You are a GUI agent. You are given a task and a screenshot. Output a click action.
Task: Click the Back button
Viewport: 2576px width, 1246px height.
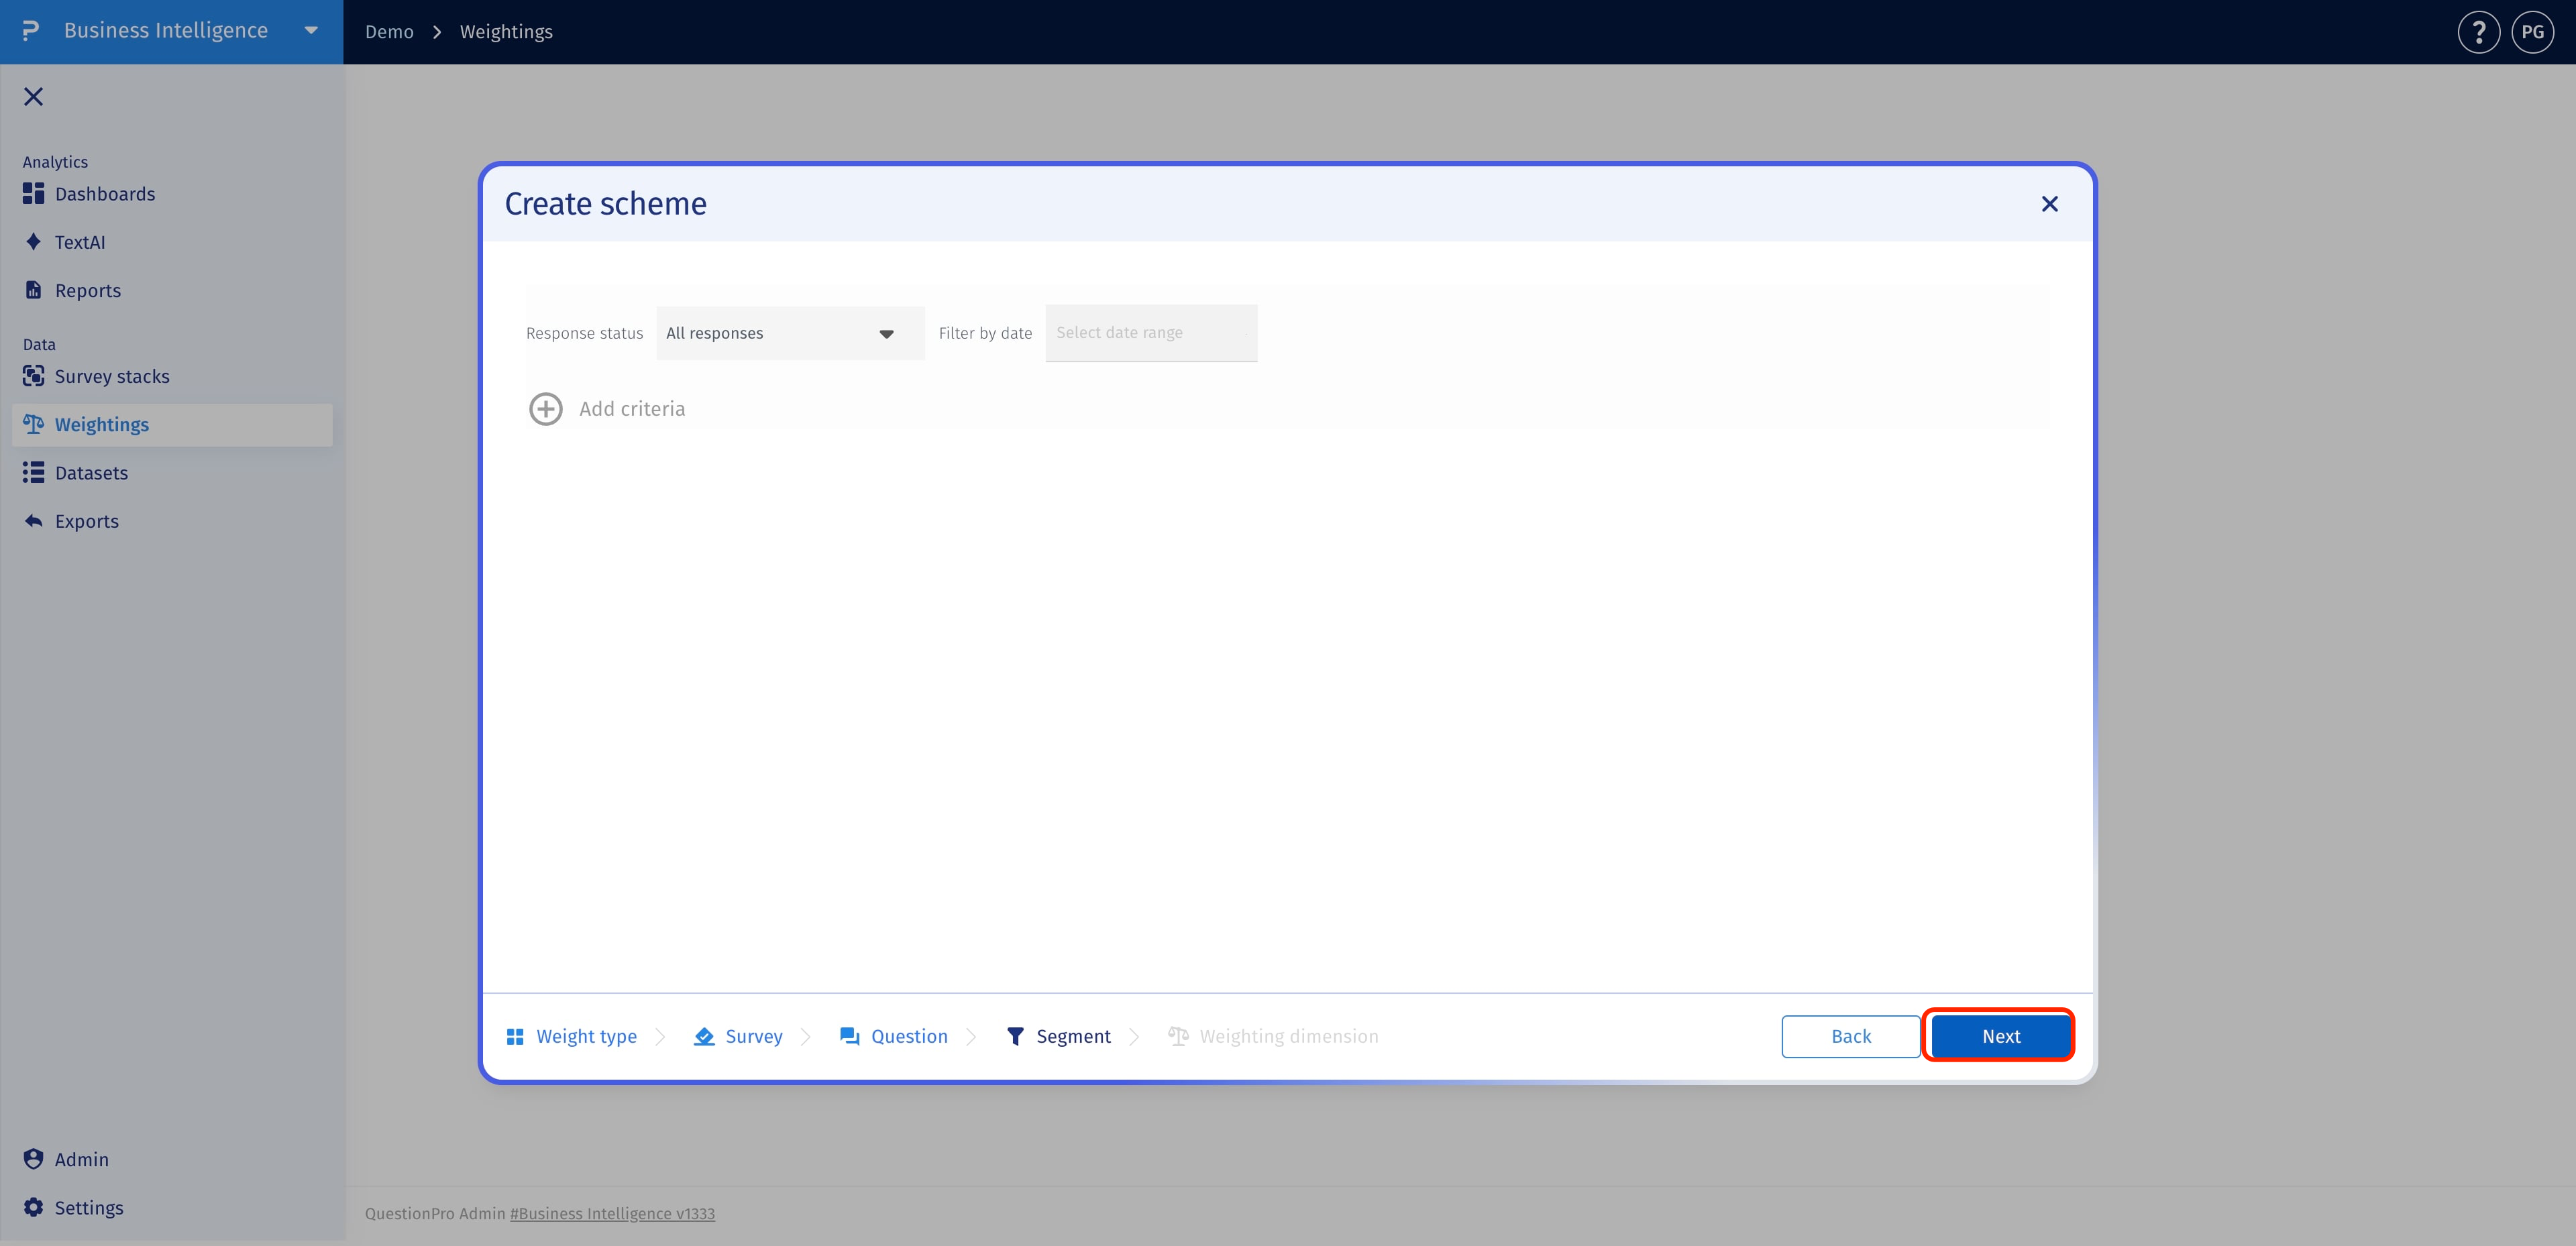[x=1850, y=1036]
